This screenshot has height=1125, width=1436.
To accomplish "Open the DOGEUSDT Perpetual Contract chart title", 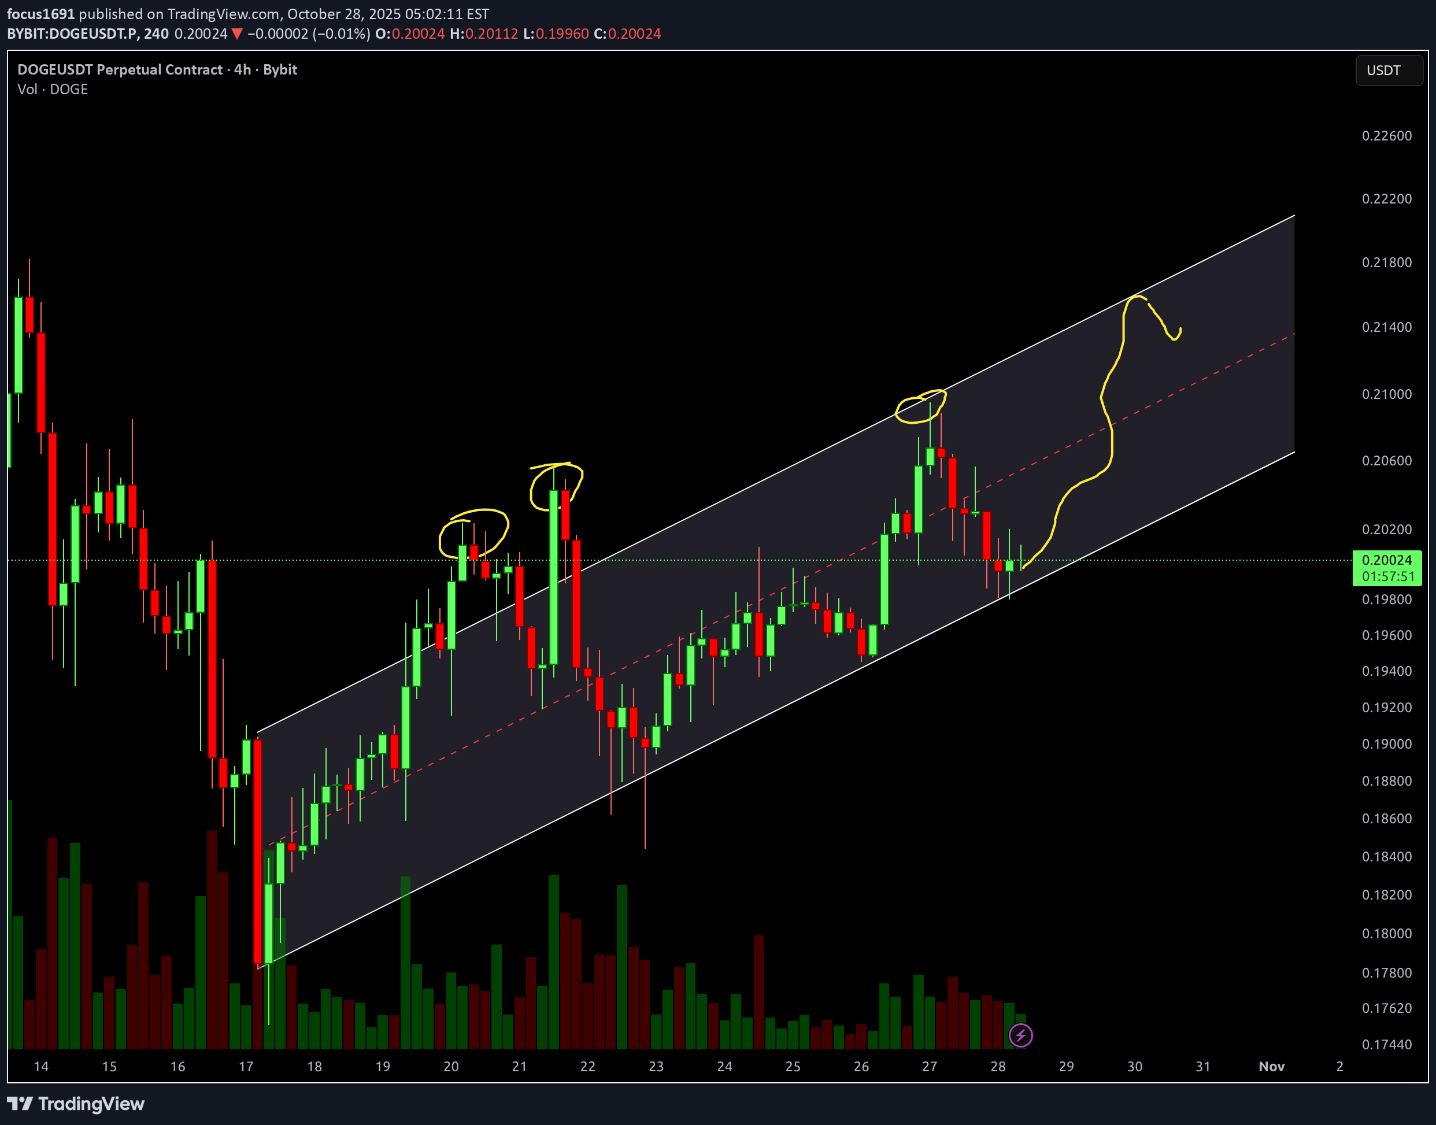I will [x=157, y=69].
